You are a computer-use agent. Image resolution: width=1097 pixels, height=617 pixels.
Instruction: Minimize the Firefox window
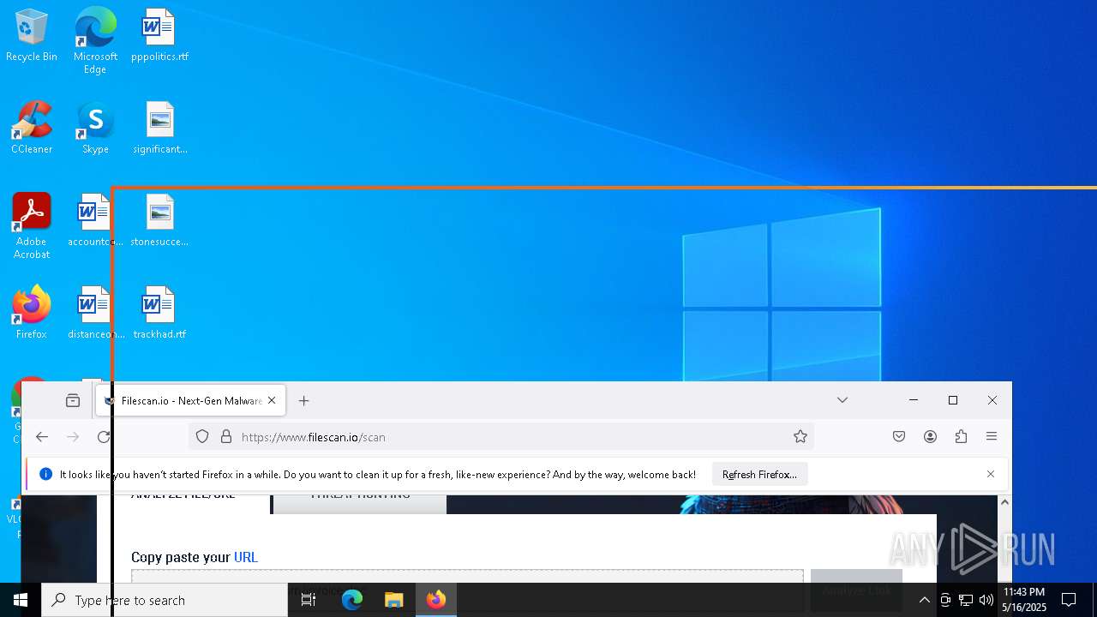(x=914, y=400)
